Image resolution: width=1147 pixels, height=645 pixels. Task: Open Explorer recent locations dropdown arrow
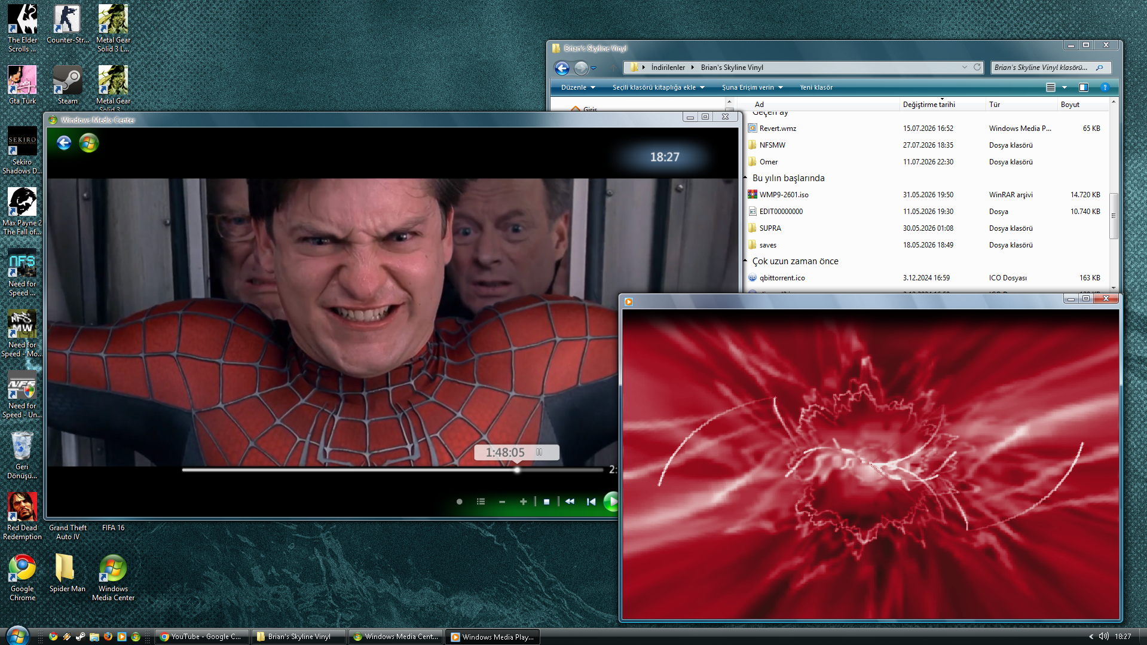[x=594, y=68]
